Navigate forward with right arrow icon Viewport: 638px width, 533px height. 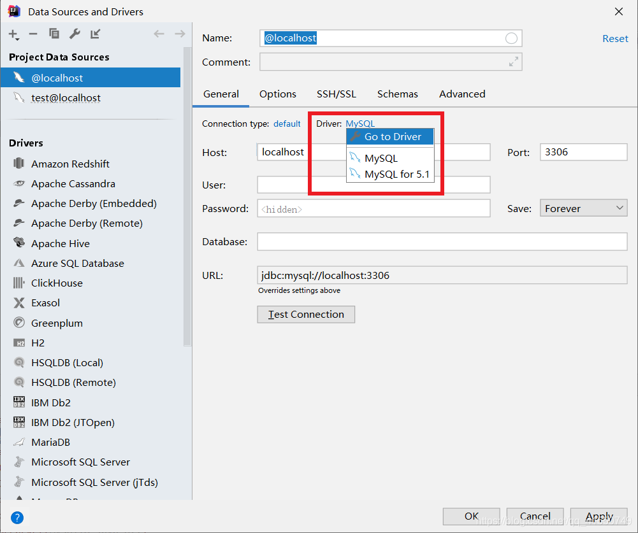pos(180,34)
